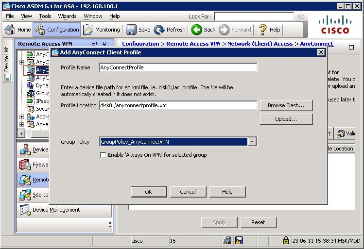
Task: Click the grayed Forward arrow
Action: pos(235,30)
